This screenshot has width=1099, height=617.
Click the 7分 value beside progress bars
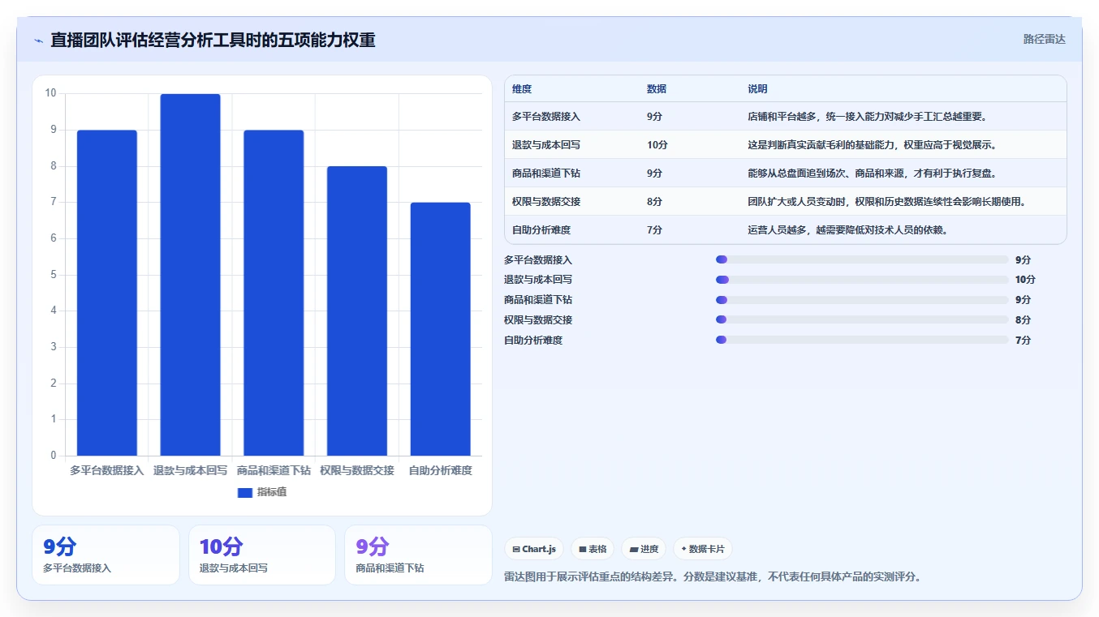1023,341
